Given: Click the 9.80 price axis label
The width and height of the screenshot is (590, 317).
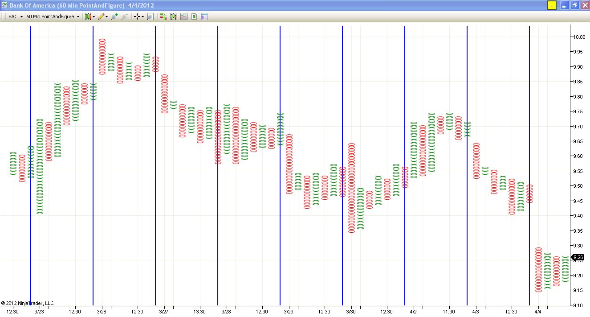Looking at the screenshot, I should (x=578, y=97).
